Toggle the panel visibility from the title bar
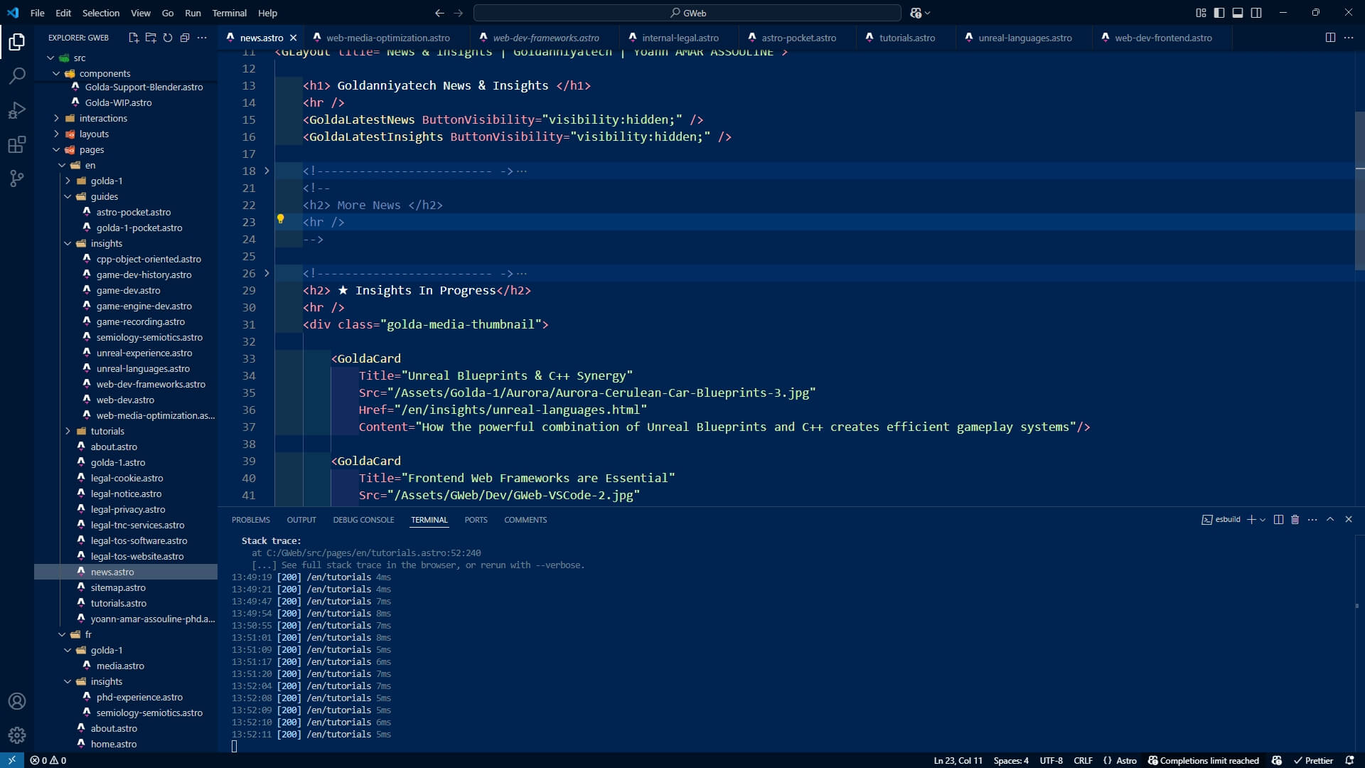 coord(1238,13)
